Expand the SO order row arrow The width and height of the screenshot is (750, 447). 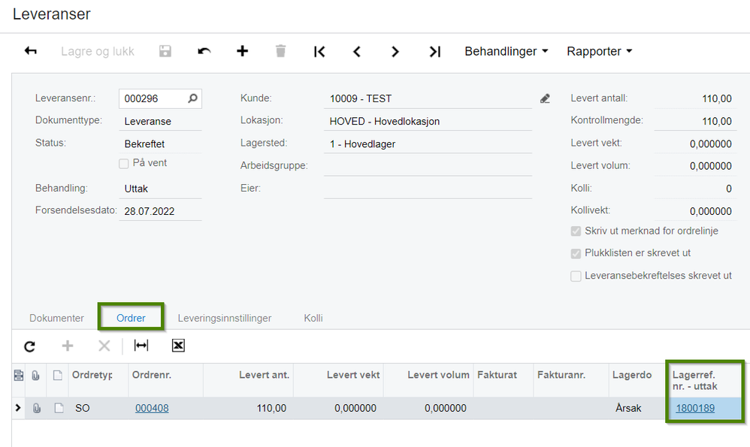coord(18,408)
